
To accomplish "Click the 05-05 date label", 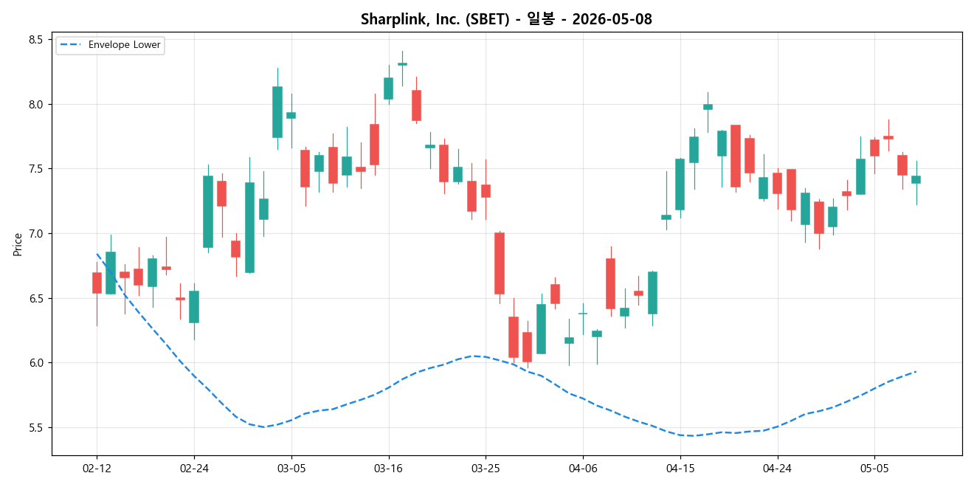I will point(874,469).
